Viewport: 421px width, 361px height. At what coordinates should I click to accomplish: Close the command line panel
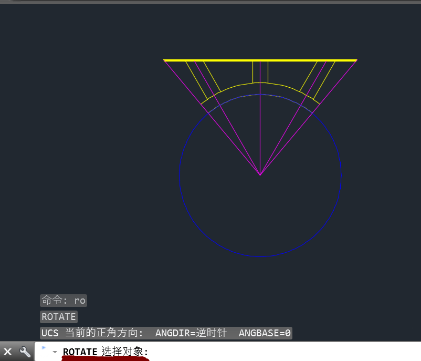coord(8,352)
